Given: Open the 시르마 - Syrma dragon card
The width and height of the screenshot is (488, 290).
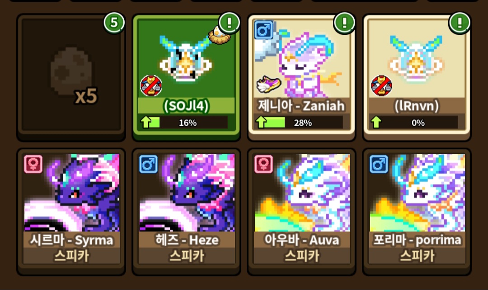Looking at the screenshot, I should pyautogui.click(x=71, y=212).
